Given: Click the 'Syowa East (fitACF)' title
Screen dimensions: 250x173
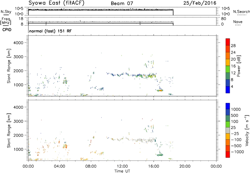Looking at the screenshot, I should pos(57,3).
